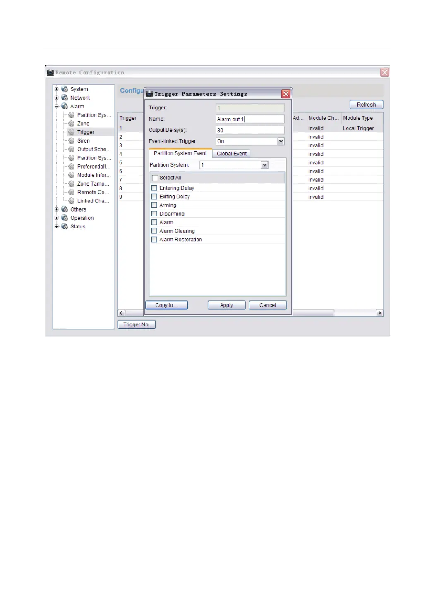Viewport: 434px width, 609px height.
Task: Click the System globe icon in tree
Action: (x=65, y=89)
